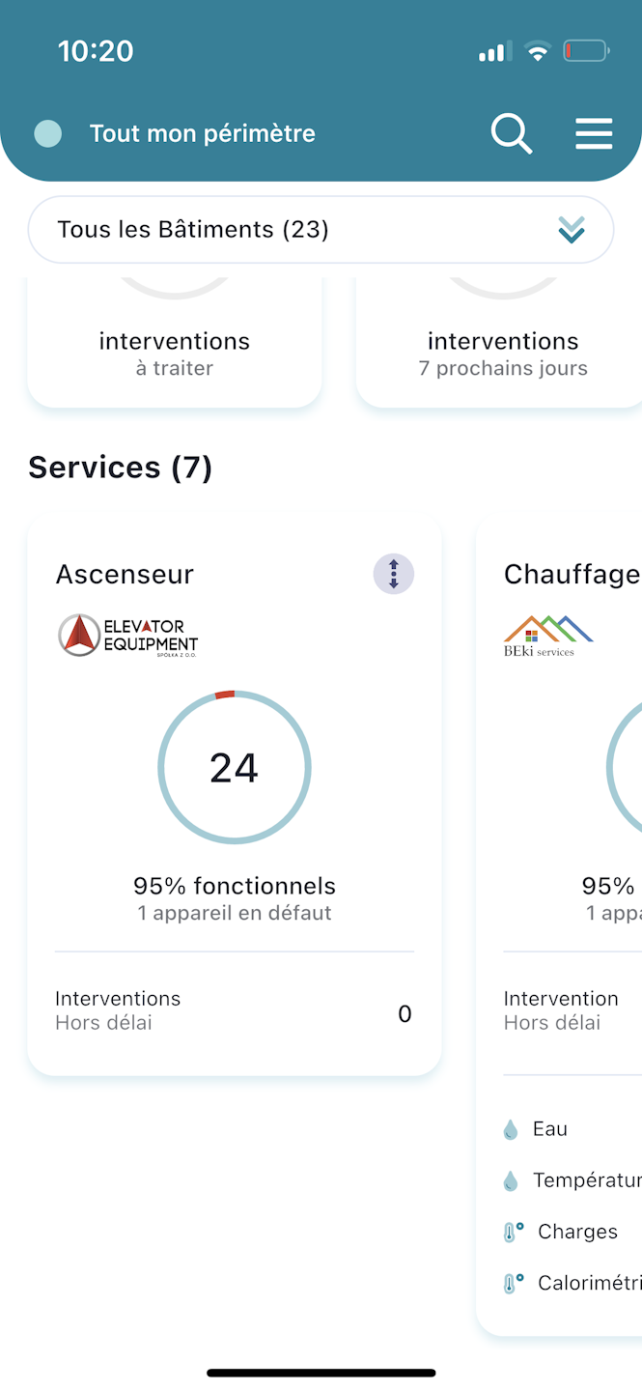This screenshot has height=1391, width=642.
Task: Open Tout mon périmètre selector
Action: (x=203, y=133)
